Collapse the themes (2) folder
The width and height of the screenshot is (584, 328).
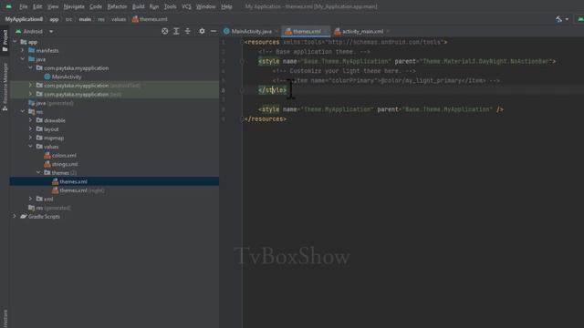tap(38, 172)
